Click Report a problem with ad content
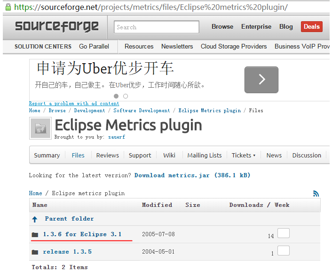 [74, 104]
